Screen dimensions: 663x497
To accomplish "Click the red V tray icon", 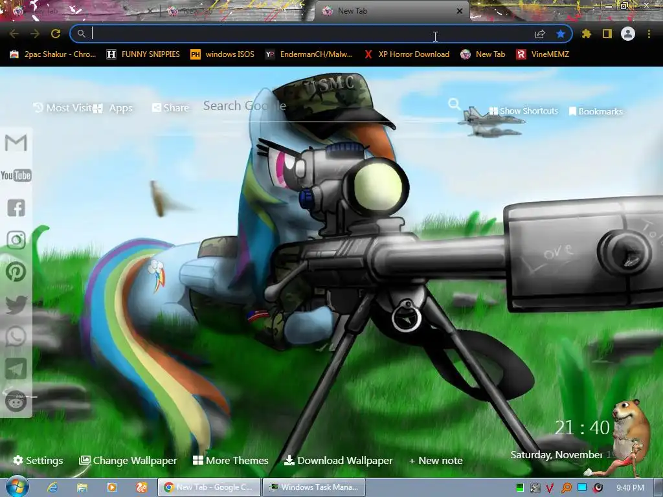I will tap(550, 488).
